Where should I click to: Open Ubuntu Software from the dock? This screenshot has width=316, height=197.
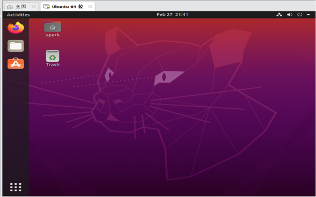pos(16,63)
